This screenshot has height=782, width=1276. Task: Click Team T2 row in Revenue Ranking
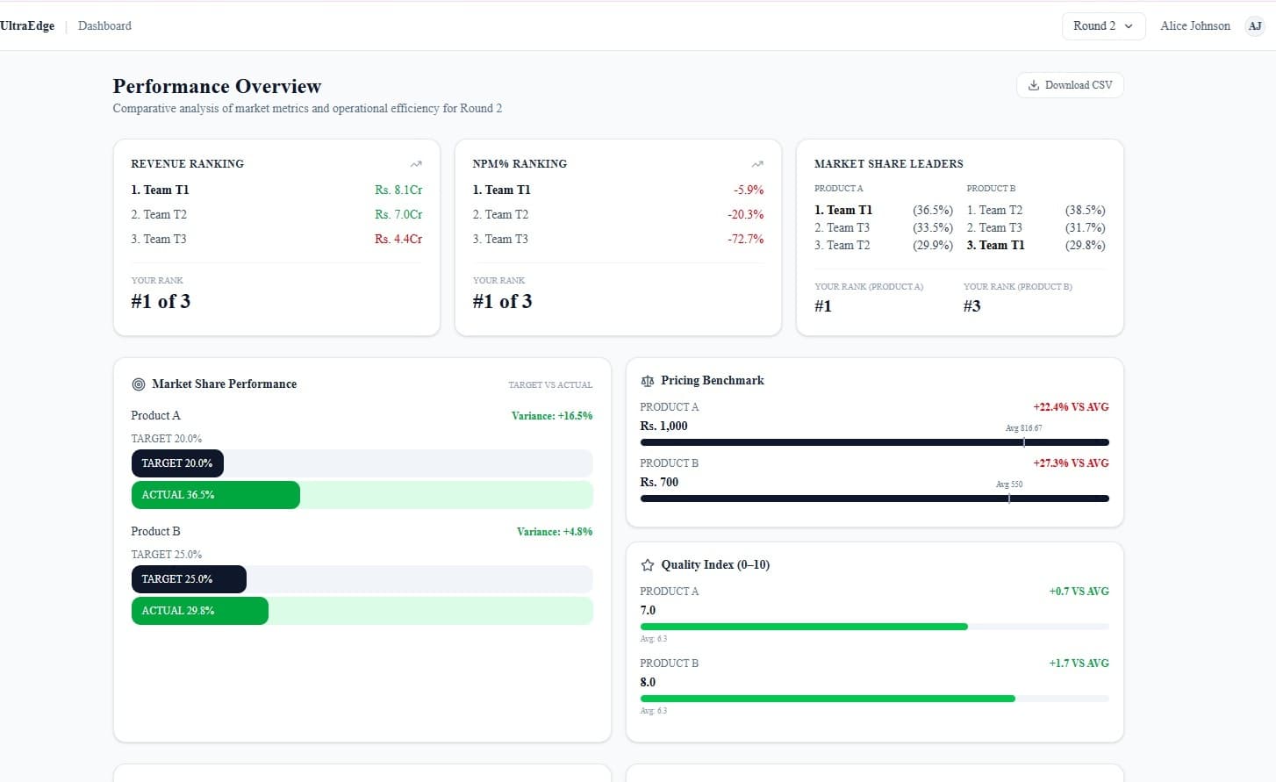coord(276,214)
